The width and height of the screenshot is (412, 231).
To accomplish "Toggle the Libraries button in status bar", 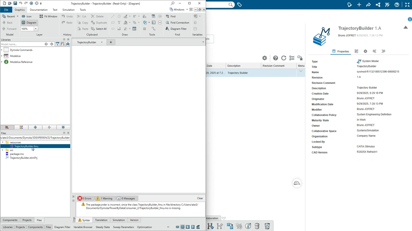I will pos(8,227).
